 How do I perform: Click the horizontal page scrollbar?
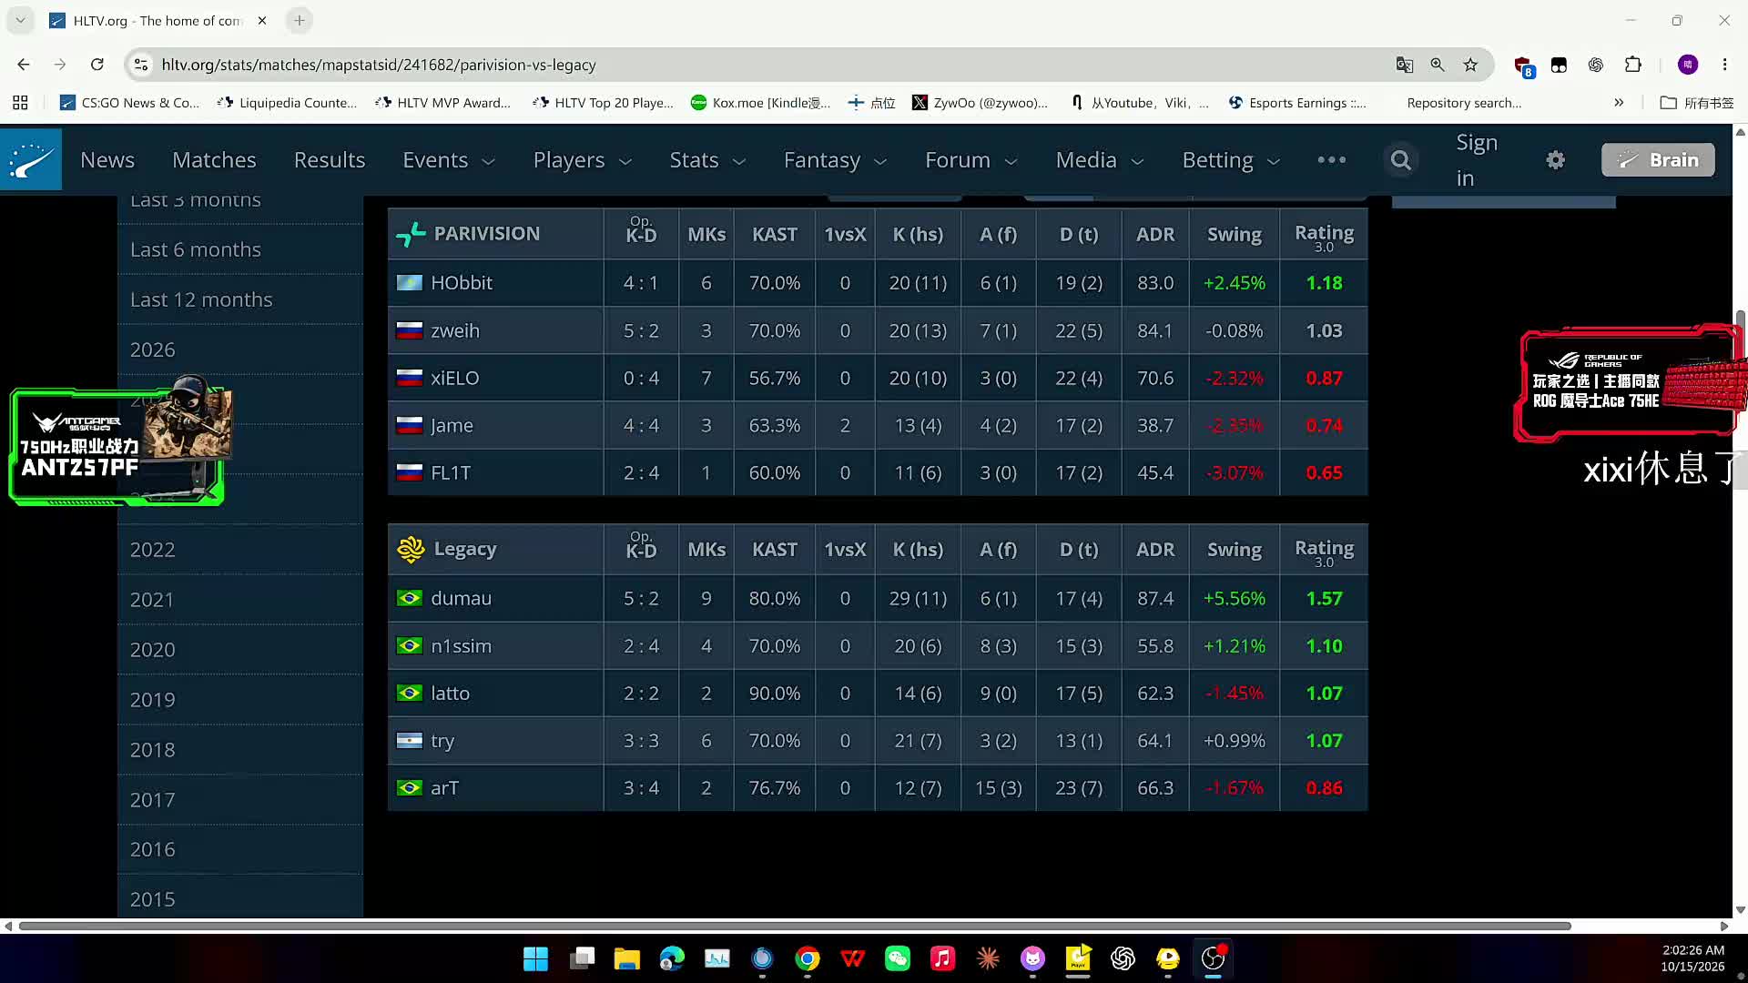795,926
